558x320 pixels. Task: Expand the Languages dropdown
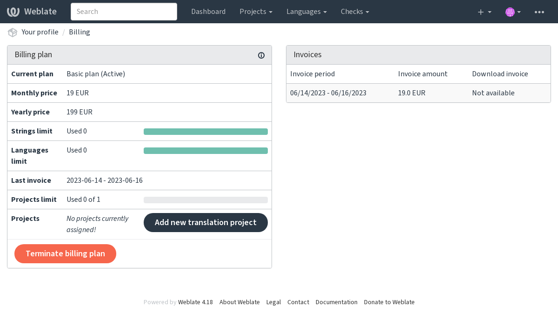click(x=306, y=12)
